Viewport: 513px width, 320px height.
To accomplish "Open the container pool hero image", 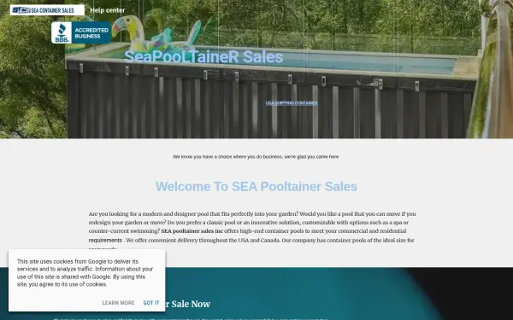I will (x=256, y=69).
